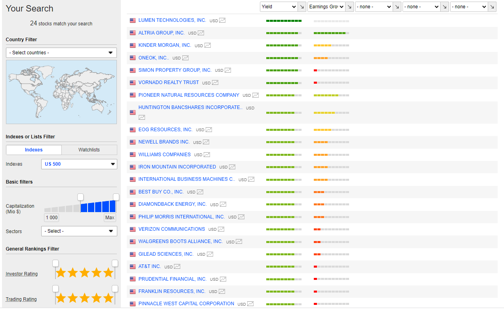This screenshot has height=312, width=504.
Task: Expand the Sectors Select dropdown
Action: tap(79, 231)
